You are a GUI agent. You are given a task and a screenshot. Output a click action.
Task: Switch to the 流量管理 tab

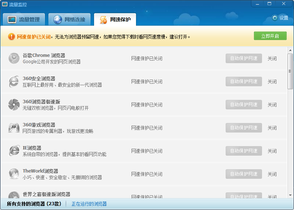(x=24, y=19)
